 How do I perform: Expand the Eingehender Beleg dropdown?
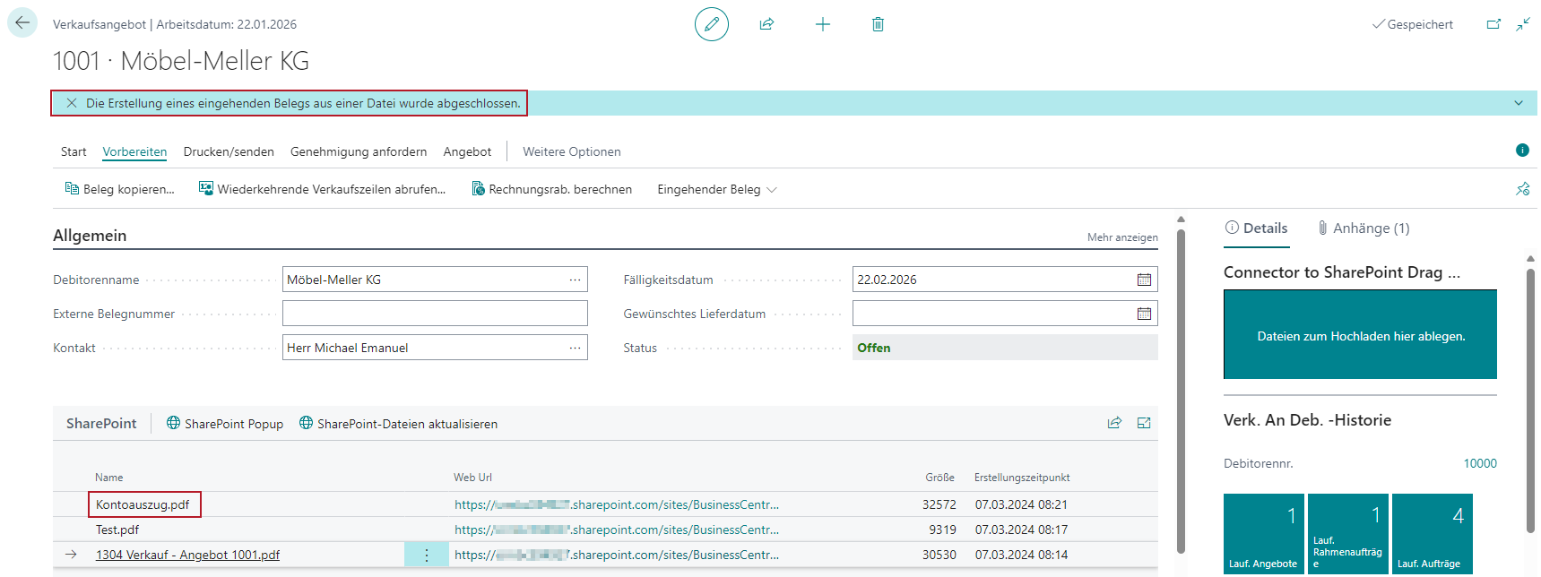716,190
